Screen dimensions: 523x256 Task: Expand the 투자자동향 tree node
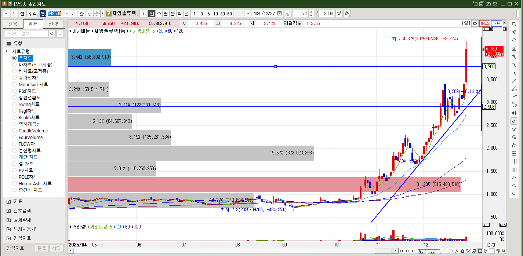[8, 229]
